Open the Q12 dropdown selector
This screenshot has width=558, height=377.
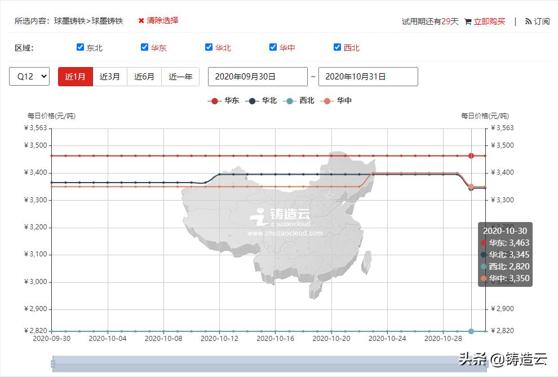29,77
